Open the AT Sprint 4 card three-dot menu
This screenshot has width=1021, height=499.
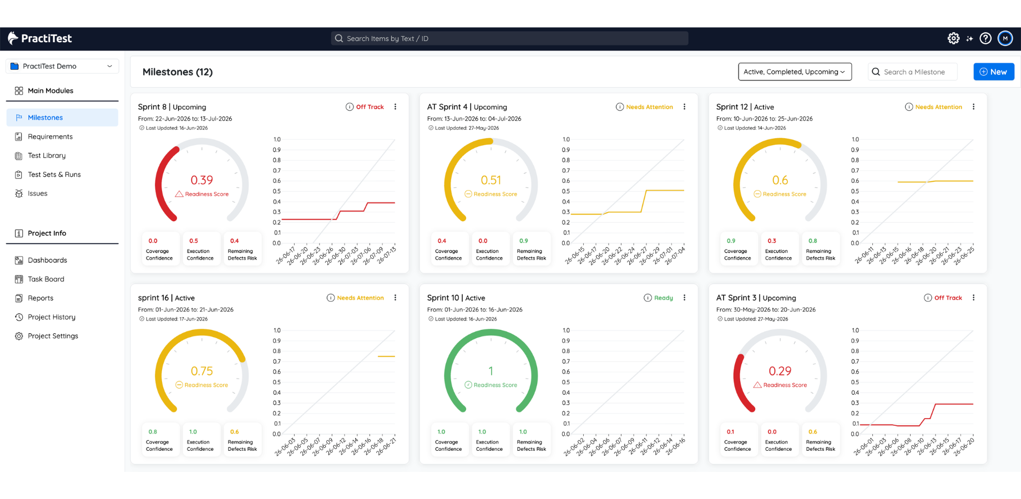(684, 107)
